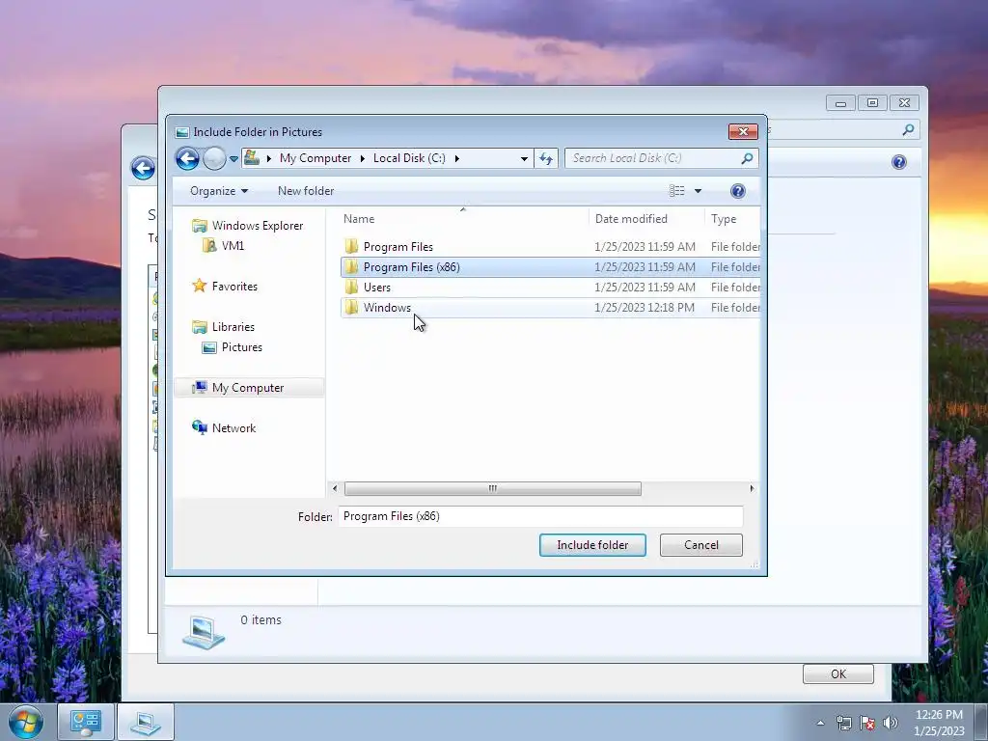Go back using the dialog's back arrow
988x741 pixels.
[x=187, y=158]
